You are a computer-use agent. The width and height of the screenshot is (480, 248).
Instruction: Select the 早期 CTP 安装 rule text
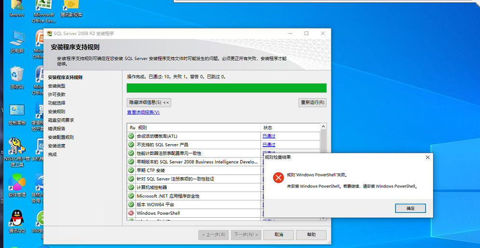coord(151,171)
